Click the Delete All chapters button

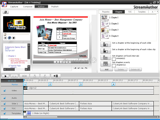(135, 70)
